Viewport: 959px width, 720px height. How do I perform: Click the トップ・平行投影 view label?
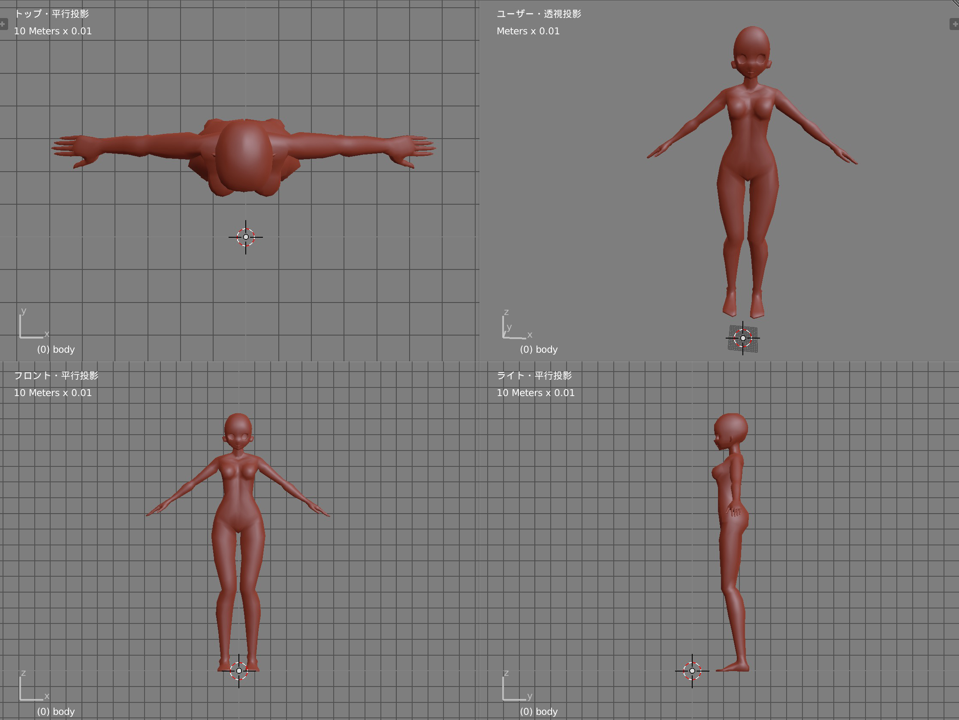tap(51, 14)
